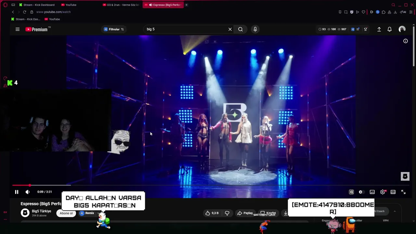Click the YouTube upload arrow icon
416x234 pixels.
379,29
